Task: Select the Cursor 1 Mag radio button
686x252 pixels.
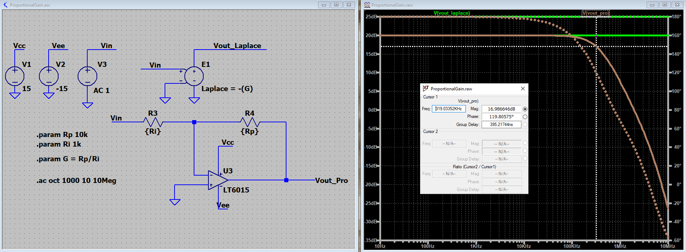Action: click(x=525, y=109)
